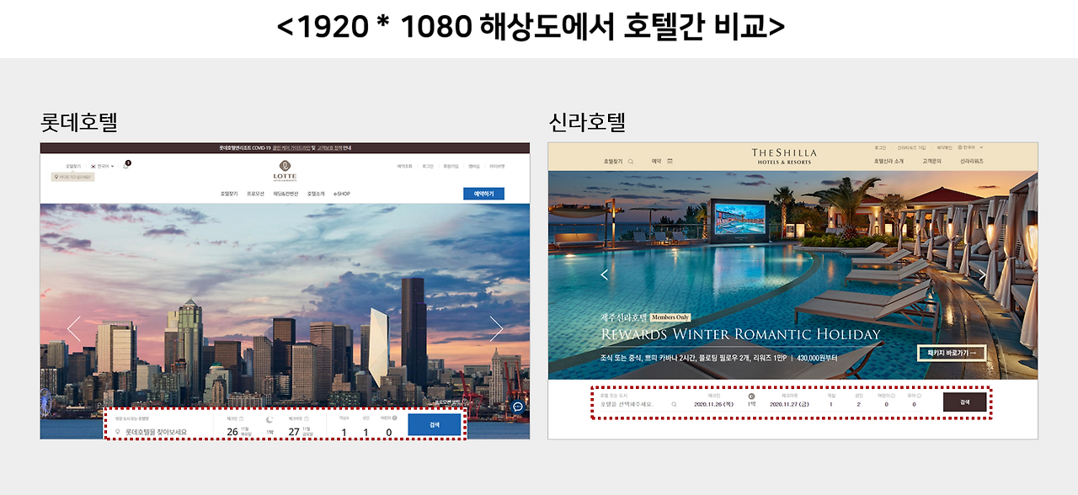Select Lotte check-out date 27

pyautogui.click(x=294, y=432)
